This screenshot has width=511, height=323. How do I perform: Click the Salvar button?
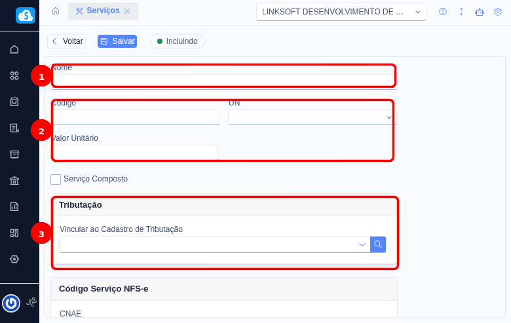click(117, 41)
